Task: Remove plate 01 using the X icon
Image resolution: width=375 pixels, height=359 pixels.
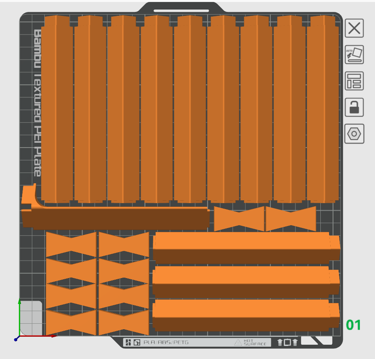Action: coord(354,28)
